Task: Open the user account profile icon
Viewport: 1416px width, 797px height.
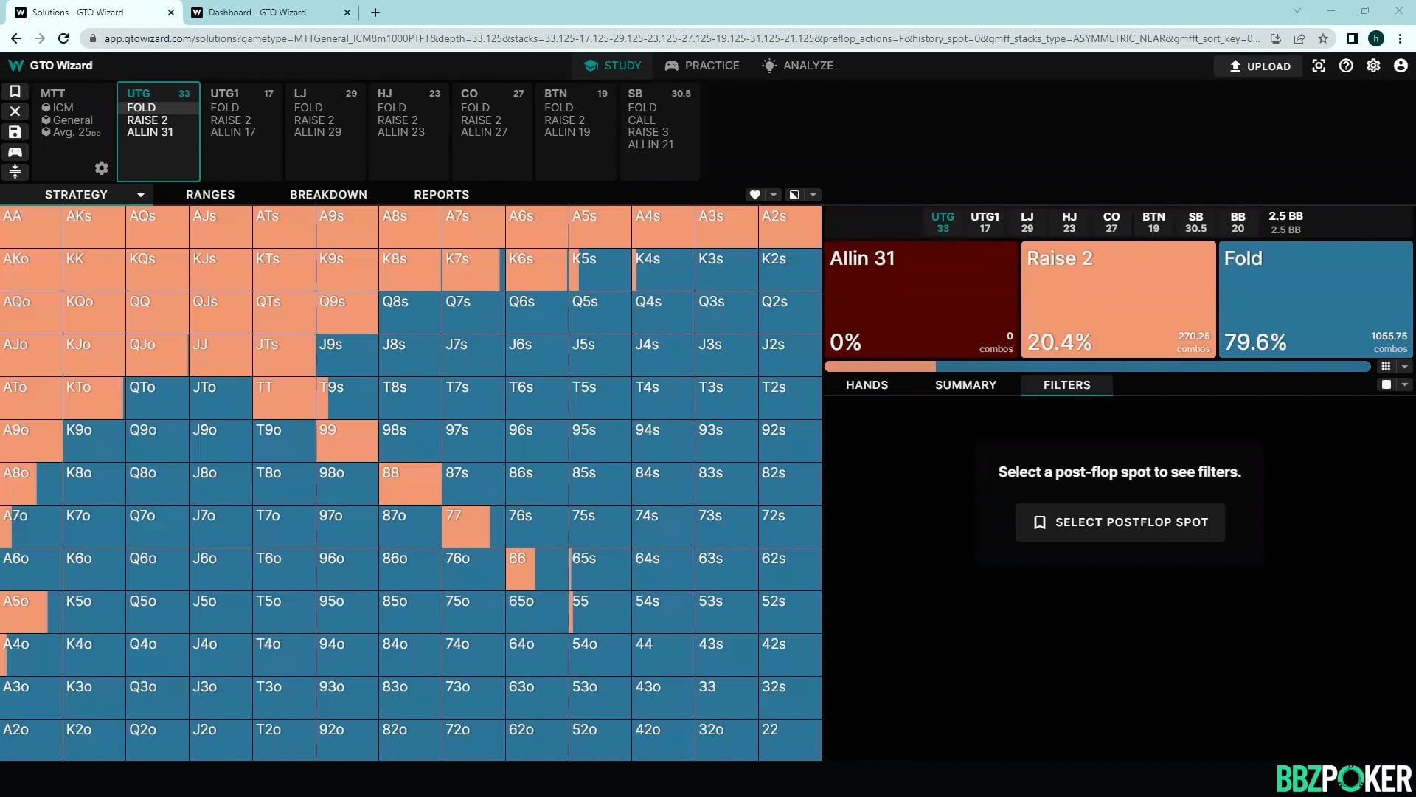Action: (x=1401, y=66)
